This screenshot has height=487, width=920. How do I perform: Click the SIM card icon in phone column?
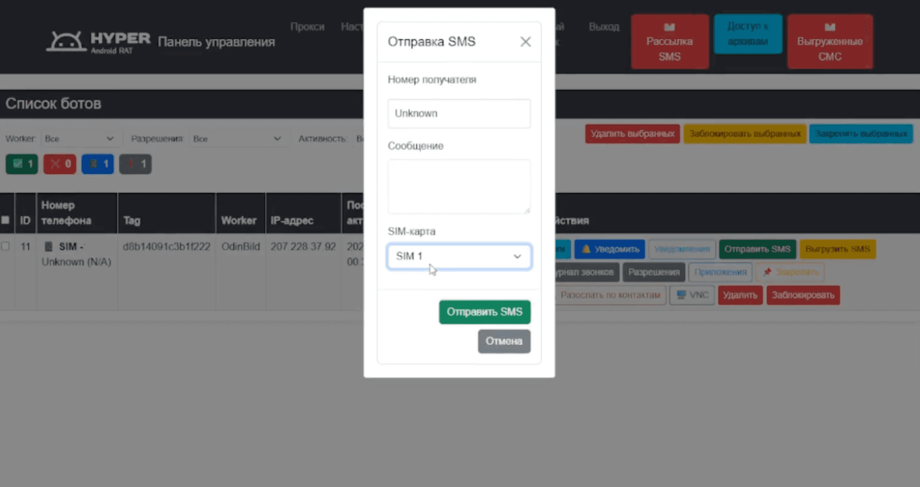tap(49, 246)
